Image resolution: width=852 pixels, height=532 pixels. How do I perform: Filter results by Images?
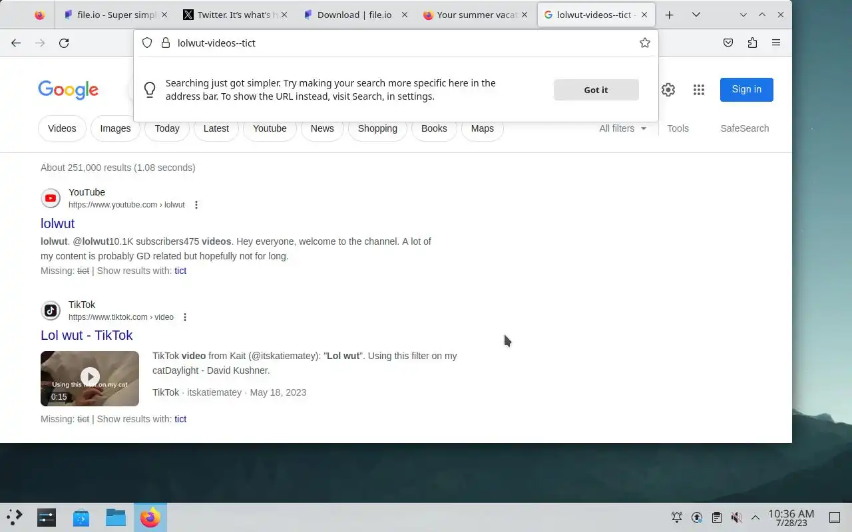pyautogui.click(x=115, y=128)
